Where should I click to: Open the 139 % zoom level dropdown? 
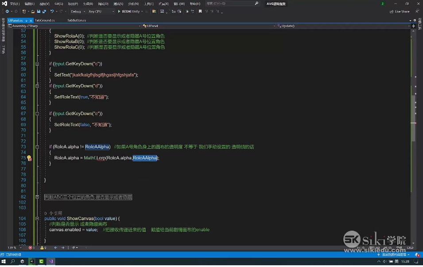click(15, 248)
